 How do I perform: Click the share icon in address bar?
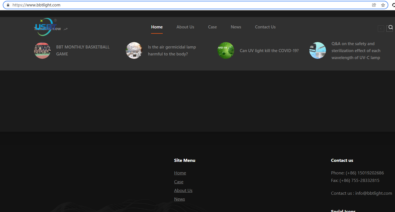374,5
